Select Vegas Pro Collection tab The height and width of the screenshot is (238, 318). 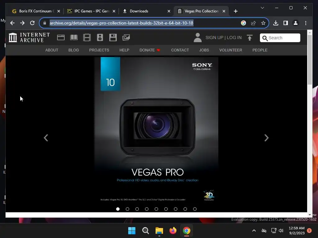tap(201, 11)
